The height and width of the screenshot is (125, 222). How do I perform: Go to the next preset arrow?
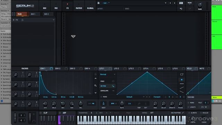(x=174, y=3)
